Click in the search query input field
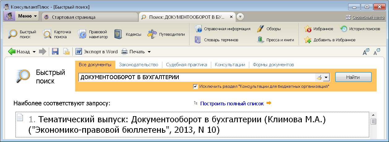The width and height of the screenshot is (389, 142). 197,77
